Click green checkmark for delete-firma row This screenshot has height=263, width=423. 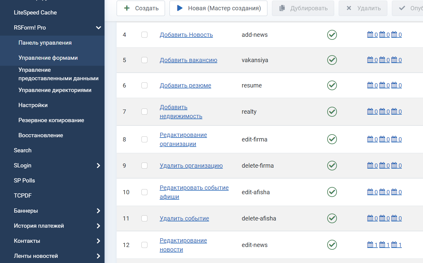pos(332,166)
